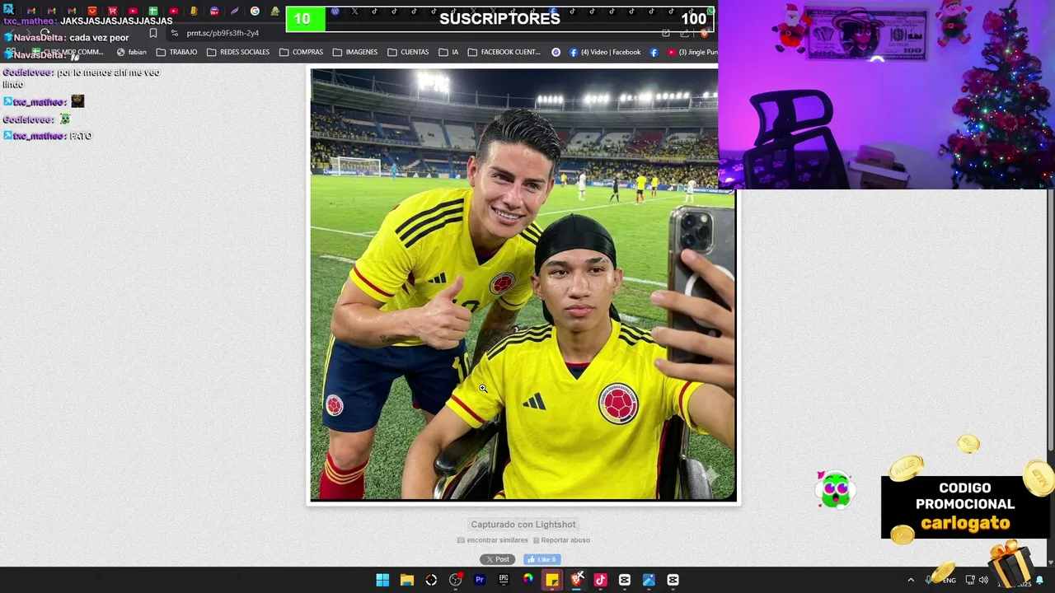Image resolution: width=1055 pixels, height=593 pixels.
Task: Open the ENG language switcher in tray
Action: pos(949,580)
